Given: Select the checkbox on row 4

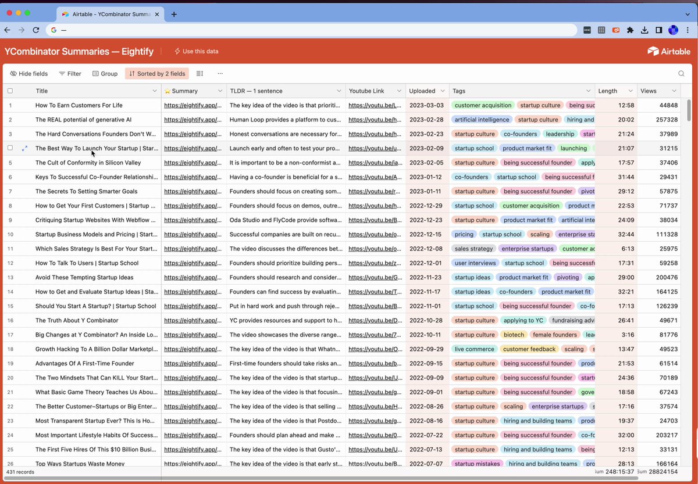Looking at the screenshot, I should coord(10,148).
